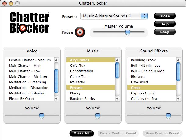Select Please Be Quiet voice
This screenshot has width=186, height=140.
[30, 99]
